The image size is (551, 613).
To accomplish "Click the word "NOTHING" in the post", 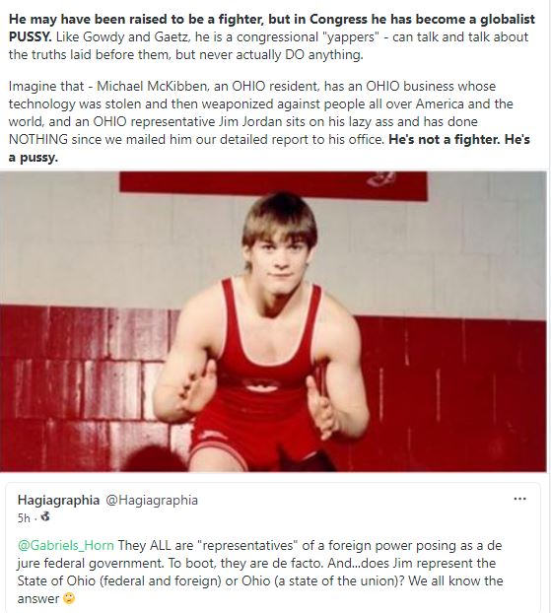I will pos(37,140).
